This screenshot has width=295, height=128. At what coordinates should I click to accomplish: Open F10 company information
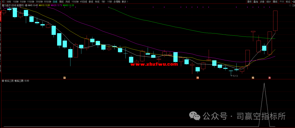(281, 2)
